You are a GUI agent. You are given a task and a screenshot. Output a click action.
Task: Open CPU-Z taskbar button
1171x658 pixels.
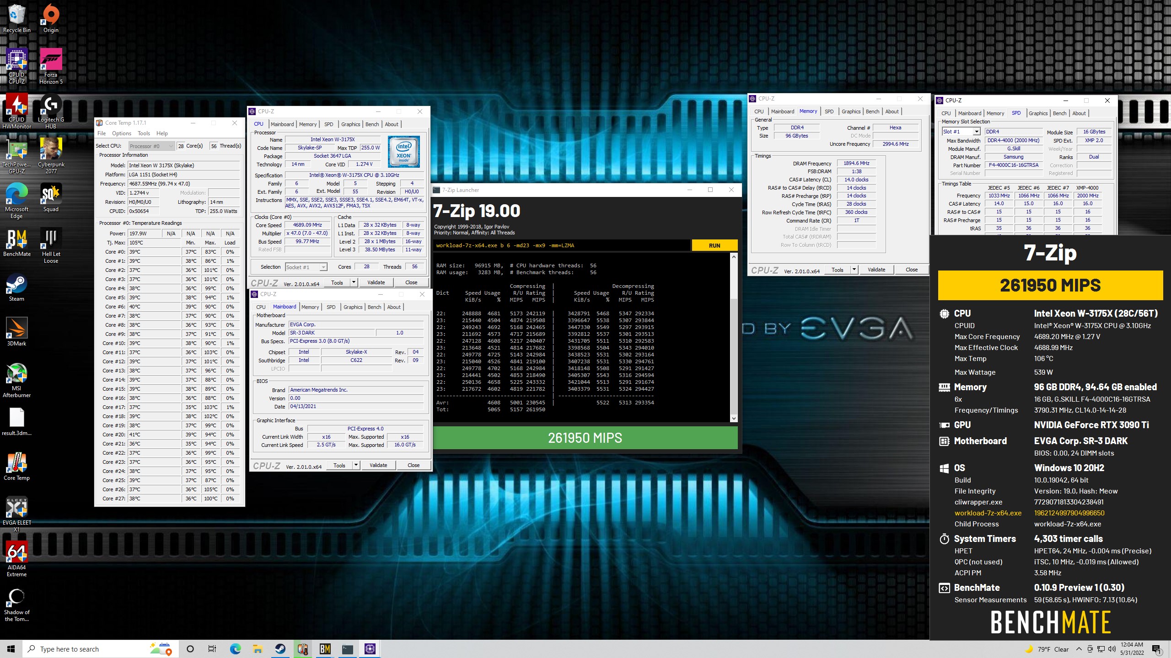[x=370, y=649]
